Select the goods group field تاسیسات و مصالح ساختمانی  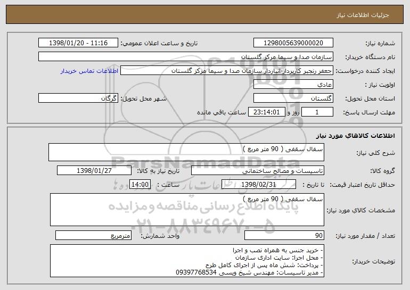pyautogui.click(x=258, y=171)
